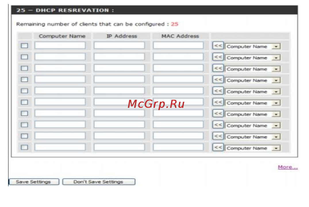This screenshot has width=309, height=207.
Task: Focus the third row's IP Address field
Action: 119,68
